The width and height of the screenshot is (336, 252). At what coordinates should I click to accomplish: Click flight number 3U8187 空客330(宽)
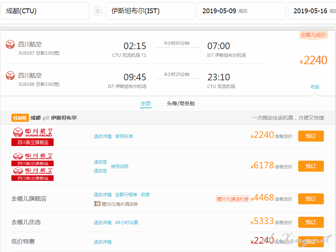(x=39, y=53)
